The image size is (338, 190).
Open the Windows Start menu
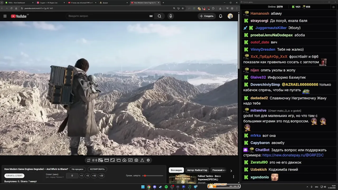coord(143,187)
